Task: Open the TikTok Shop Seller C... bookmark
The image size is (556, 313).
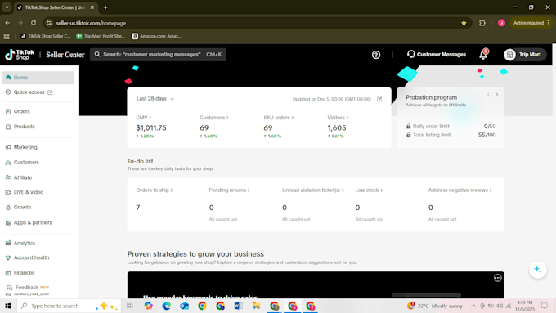Action: (46, 36)
